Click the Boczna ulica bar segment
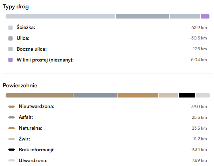This screenshot has width=214, height=166. (185, 16)
